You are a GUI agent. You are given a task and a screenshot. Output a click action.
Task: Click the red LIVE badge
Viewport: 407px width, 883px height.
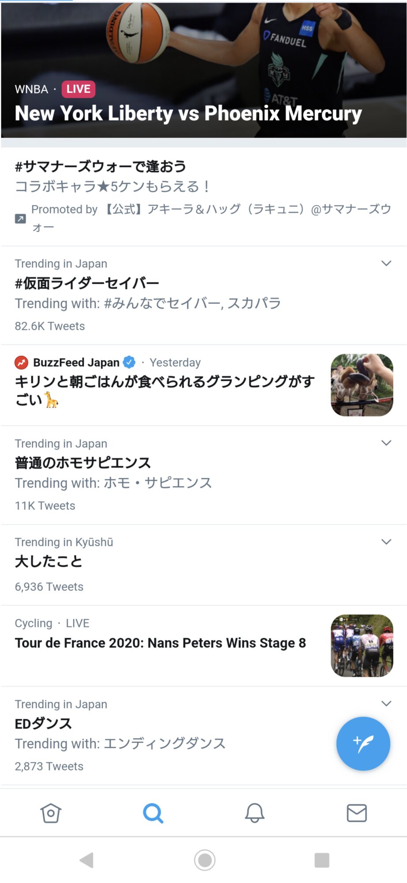[x=78, y=89]
